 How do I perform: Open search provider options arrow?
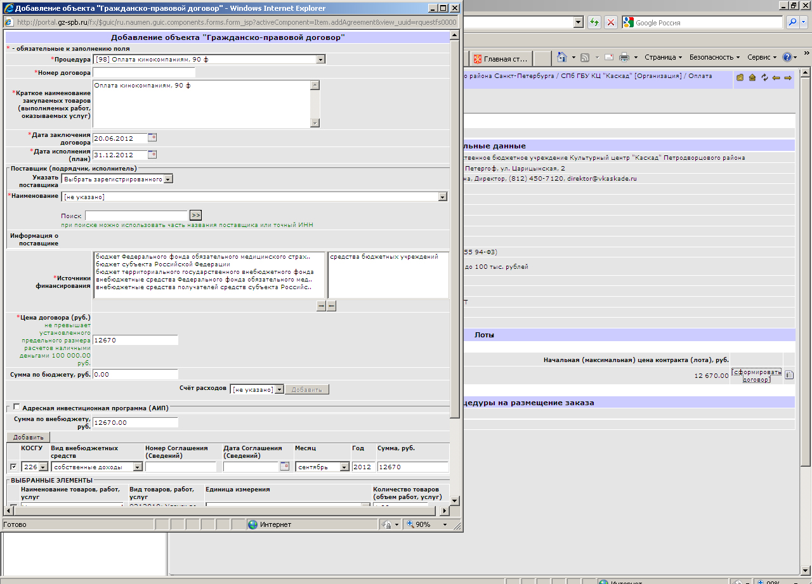click(x=802, y=22)
